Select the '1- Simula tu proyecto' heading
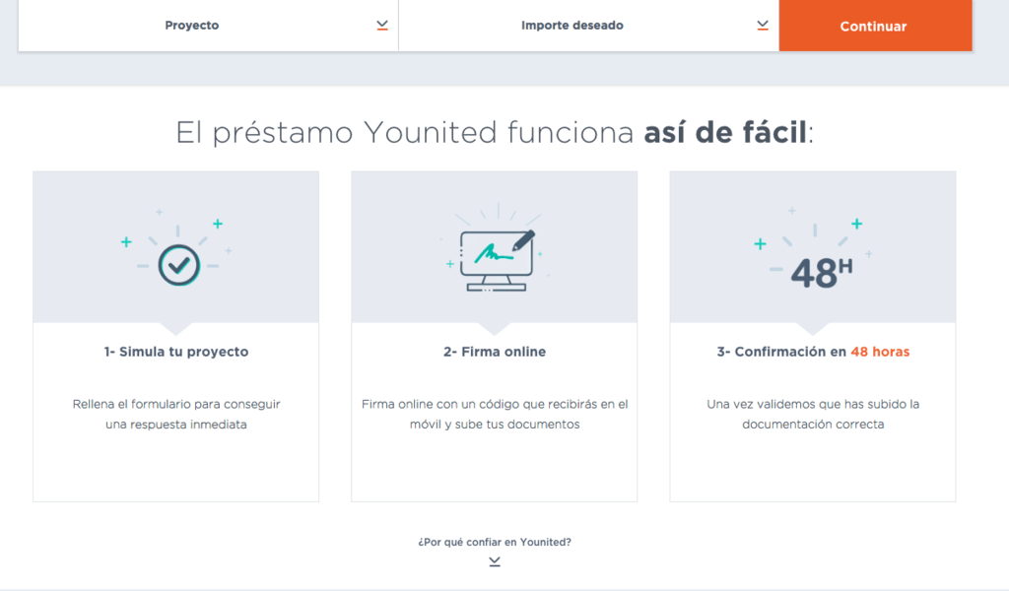This screenshot has width=1009, height=591. [176, 352]
